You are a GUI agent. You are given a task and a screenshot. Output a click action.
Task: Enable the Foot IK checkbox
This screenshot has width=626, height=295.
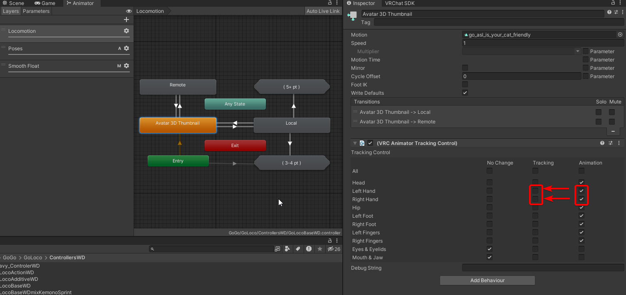(x=465, y=84)
